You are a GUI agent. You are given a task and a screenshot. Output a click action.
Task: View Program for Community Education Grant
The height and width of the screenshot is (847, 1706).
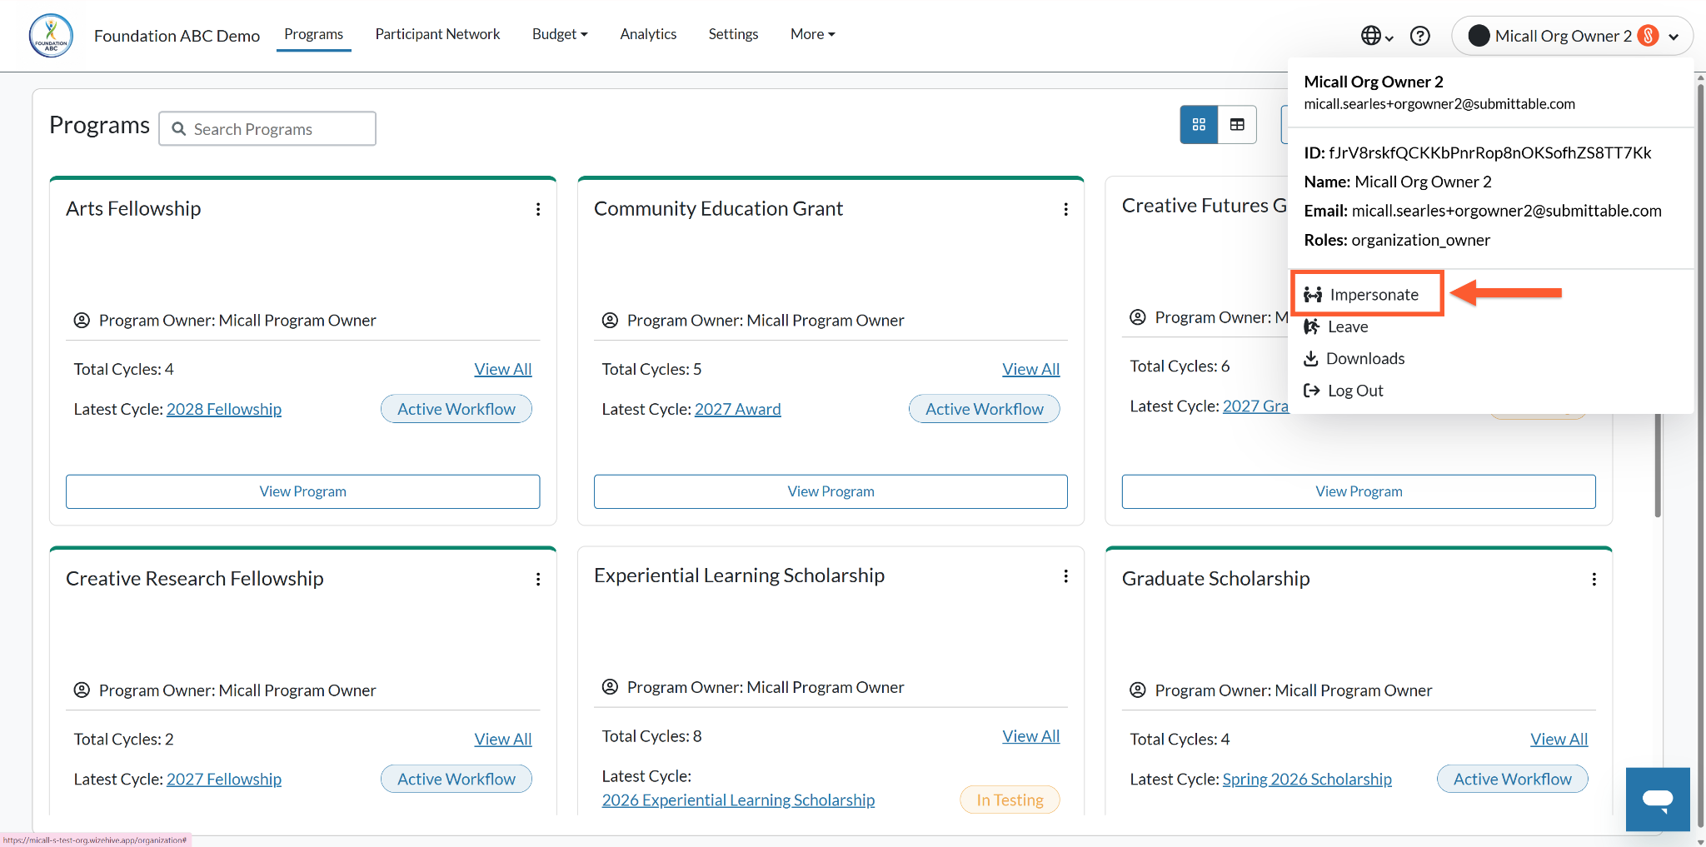[x=831, y=491]
